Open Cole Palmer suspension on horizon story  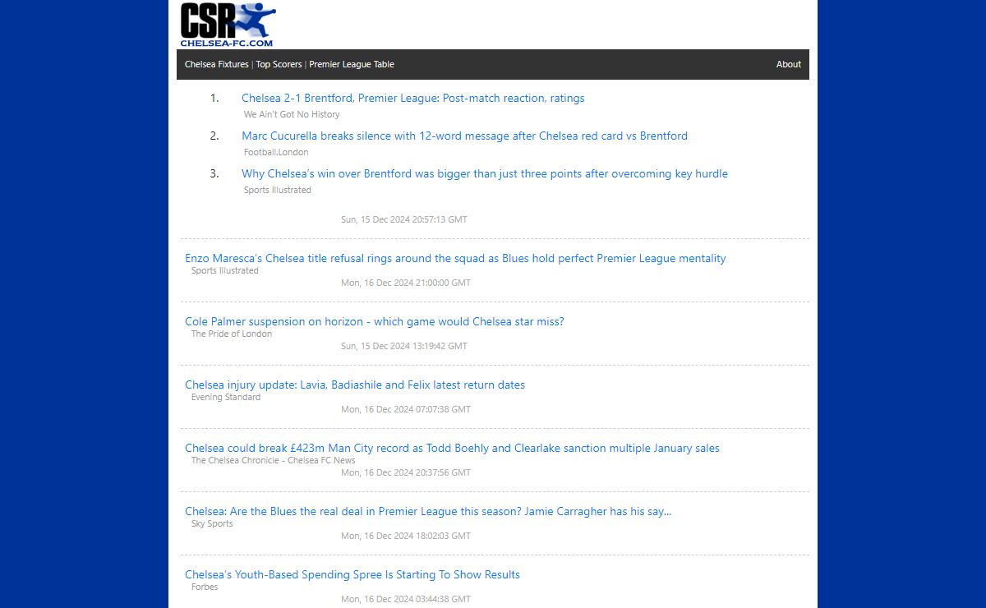coord(375,322)
